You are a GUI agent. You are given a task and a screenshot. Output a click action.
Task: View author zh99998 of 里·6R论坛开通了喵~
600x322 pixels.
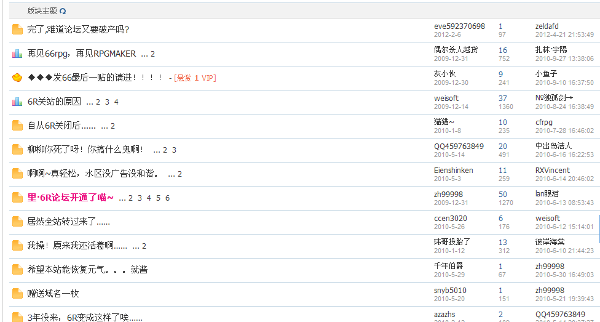(449, 195)
